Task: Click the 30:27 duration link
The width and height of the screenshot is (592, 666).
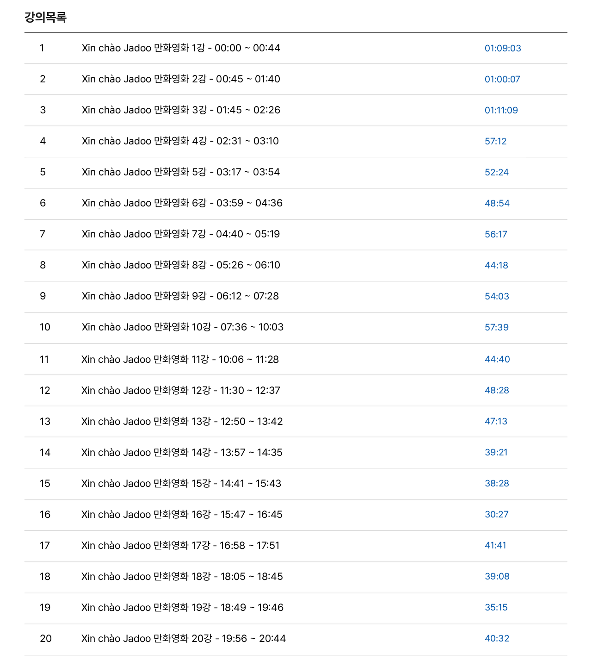Action: [496, 515]
